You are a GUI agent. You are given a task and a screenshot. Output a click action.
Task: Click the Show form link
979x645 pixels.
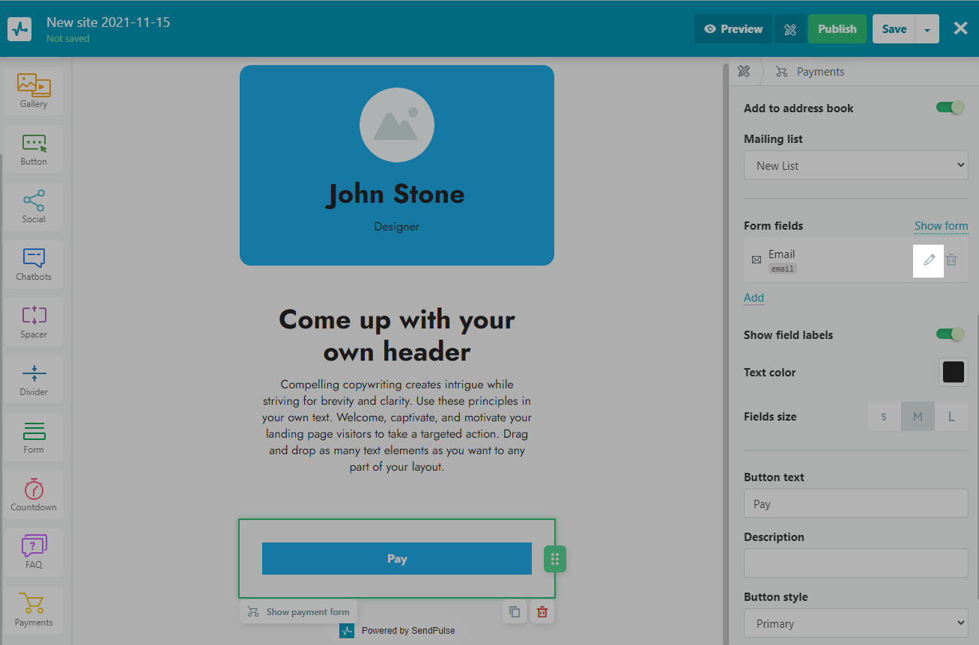tap(941, 226)
